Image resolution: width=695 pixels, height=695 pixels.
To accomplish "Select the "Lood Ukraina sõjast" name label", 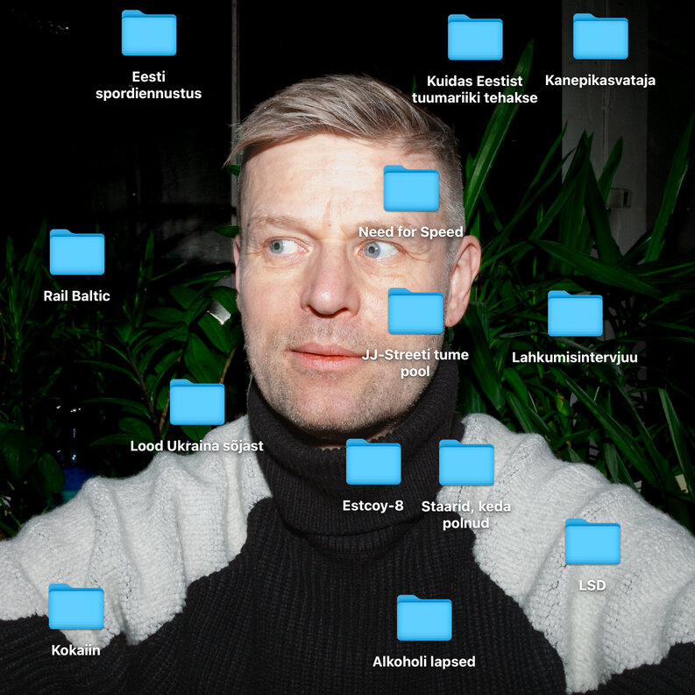I will point(196,446).
